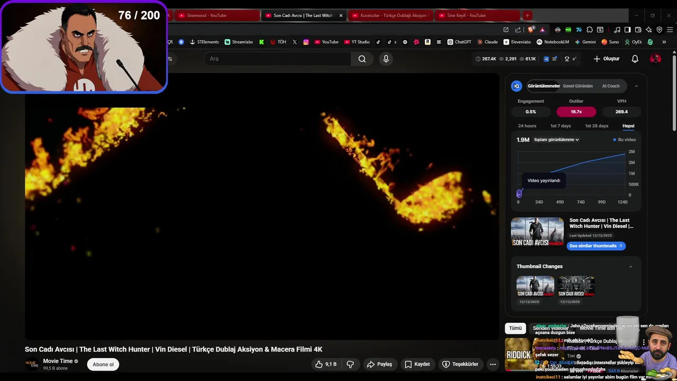
Task: Open the three-dot more actions menu
Action: point(493,364)
